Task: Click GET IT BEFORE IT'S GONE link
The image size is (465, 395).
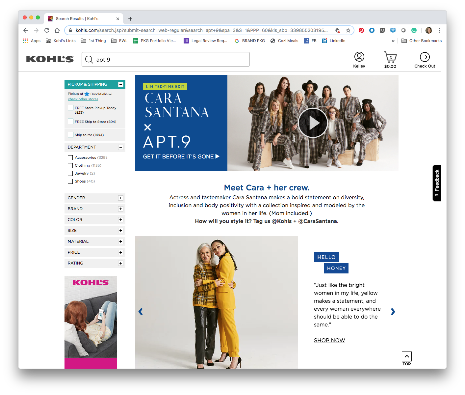Action: (181, 156)
